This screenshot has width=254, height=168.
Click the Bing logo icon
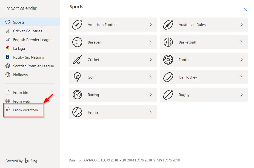point(27,161)
